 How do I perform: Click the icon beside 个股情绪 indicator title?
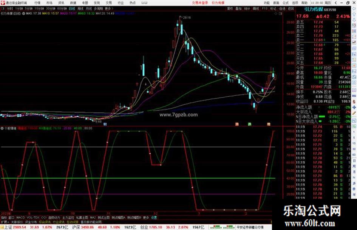2,128
